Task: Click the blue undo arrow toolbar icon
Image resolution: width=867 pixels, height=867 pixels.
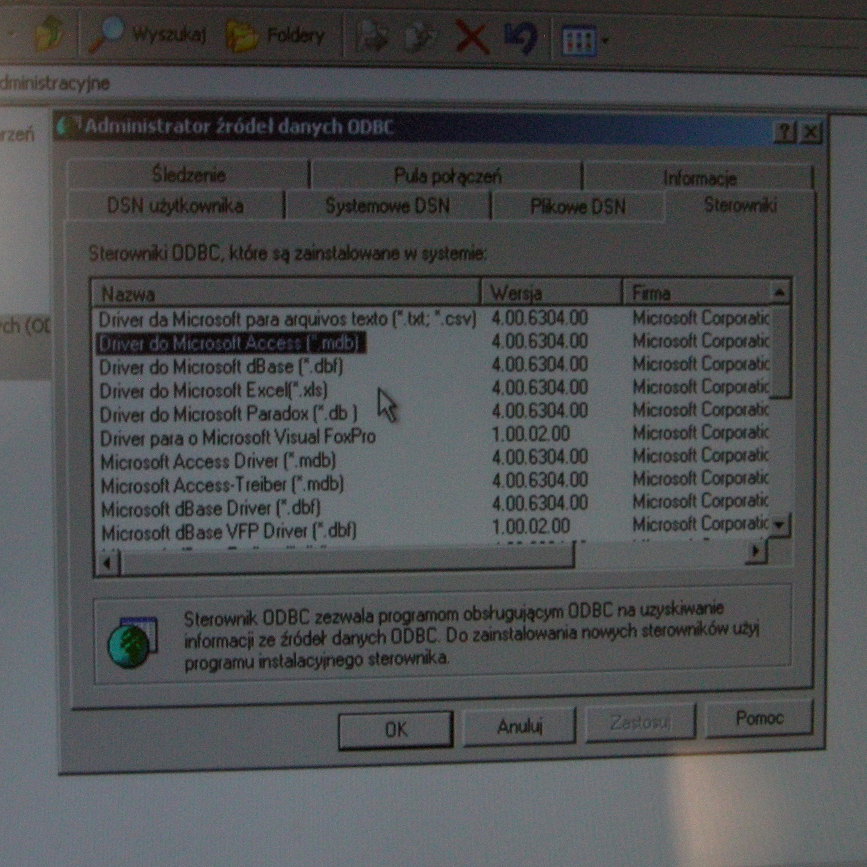Action: coord(520,39)
